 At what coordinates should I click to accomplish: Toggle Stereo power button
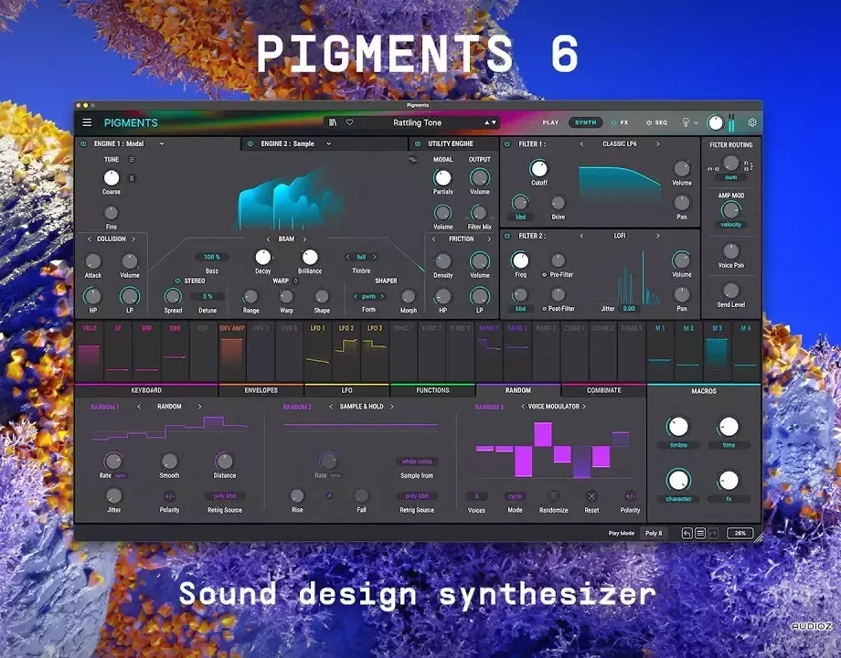coord(177,281)
